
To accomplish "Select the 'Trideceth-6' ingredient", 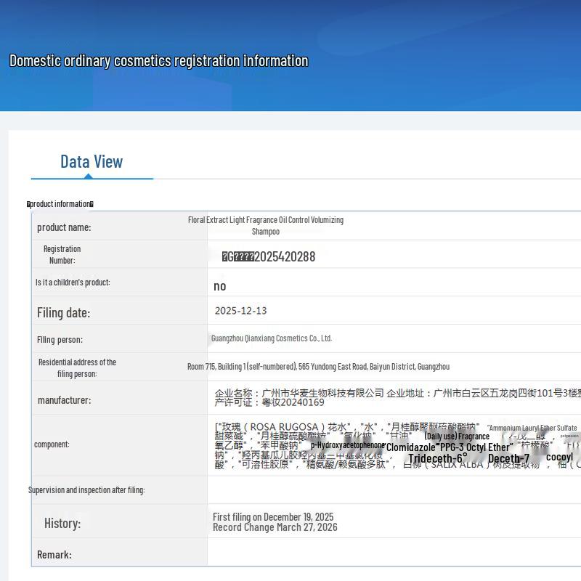I will point(437,459).
